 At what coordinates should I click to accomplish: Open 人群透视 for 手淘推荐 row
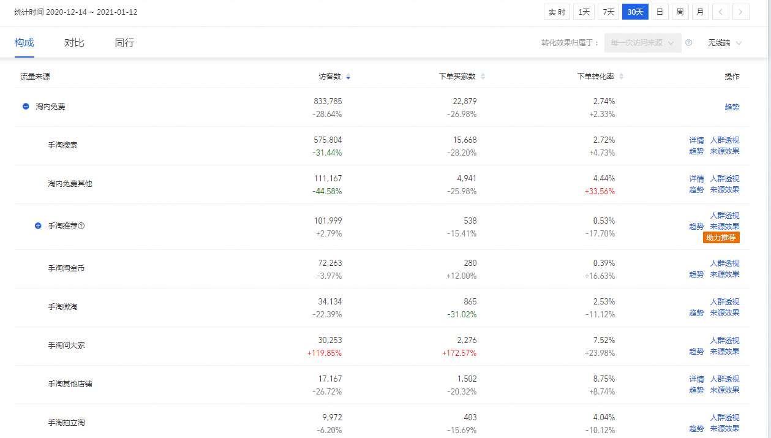tap(724, 216)
